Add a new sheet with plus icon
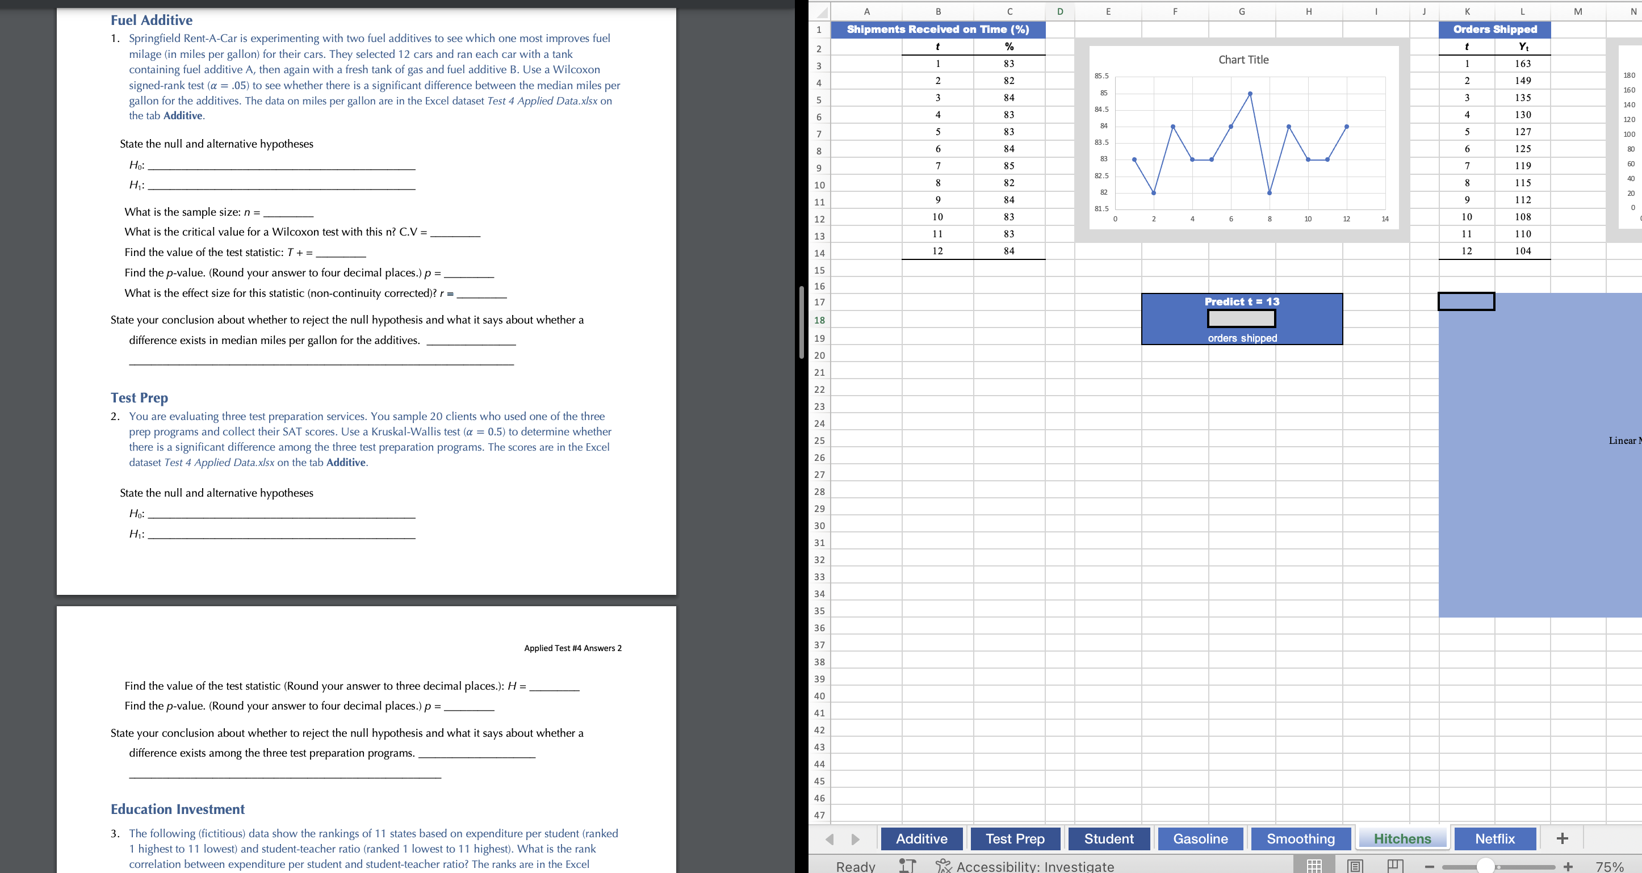The height and width of the screenshot is (873, 1642). (1562, 838)
